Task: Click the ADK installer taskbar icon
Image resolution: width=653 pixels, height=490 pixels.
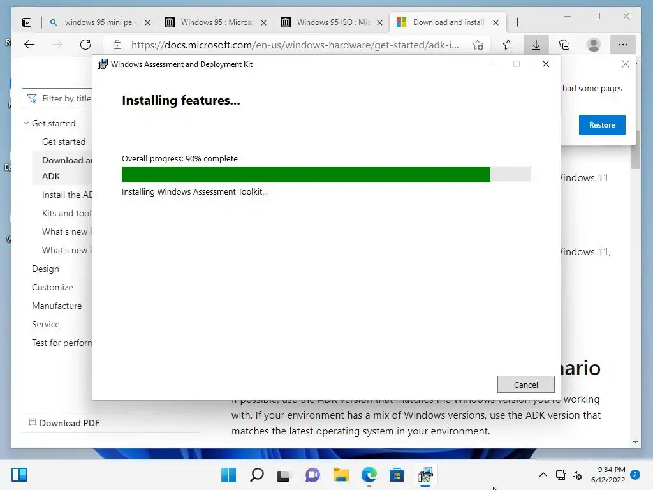Action: coord(425,475)
